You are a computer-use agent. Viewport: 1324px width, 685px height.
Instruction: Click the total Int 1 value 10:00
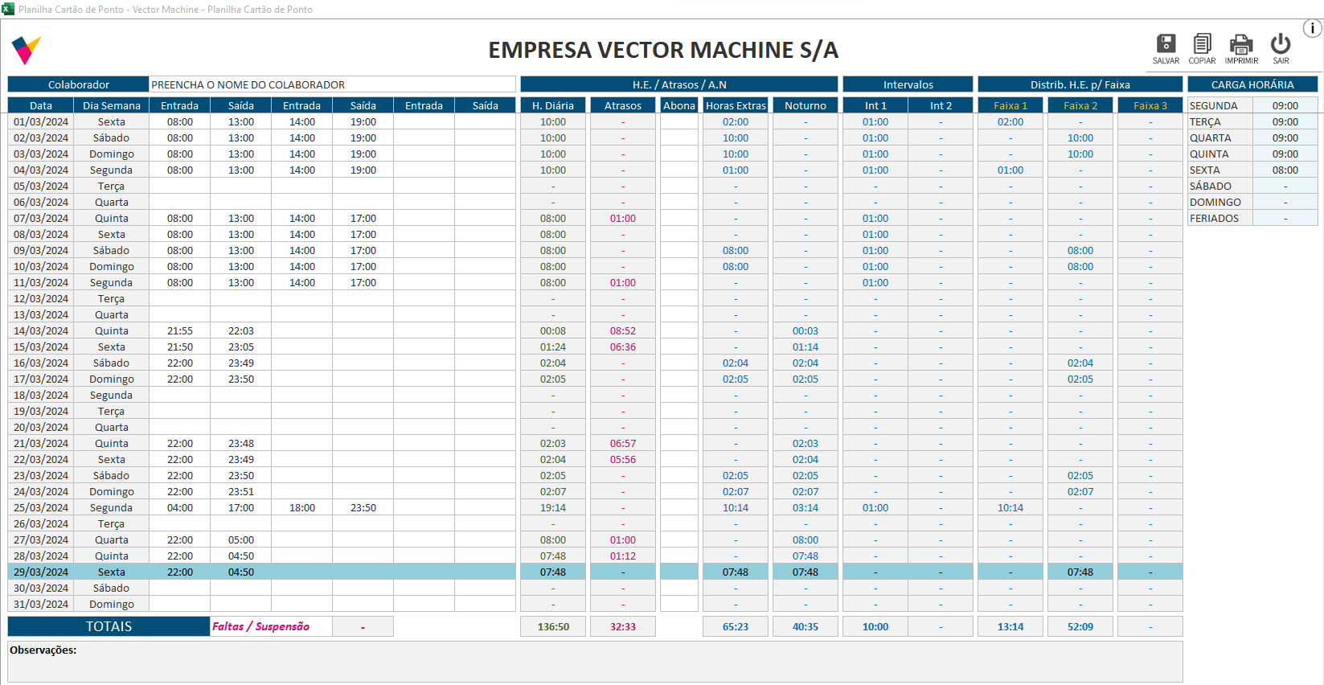[x=875, y=626]
